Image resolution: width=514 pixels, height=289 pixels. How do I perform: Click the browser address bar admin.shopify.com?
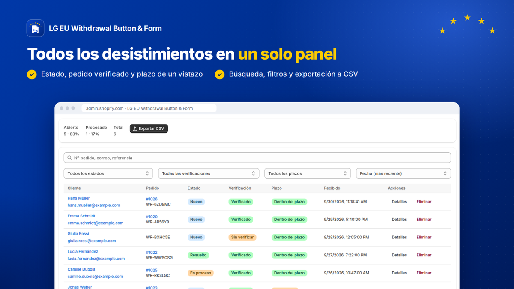point(149,109)
